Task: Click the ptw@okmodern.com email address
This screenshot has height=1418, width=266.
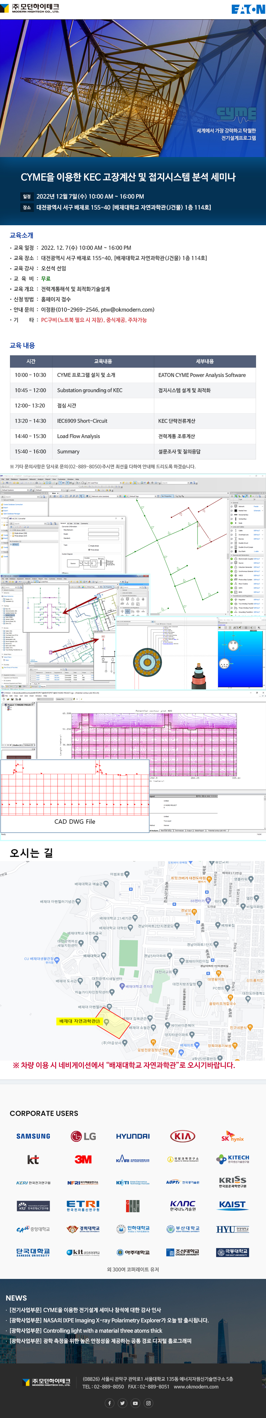Action: pyautogui.click(x=127, y=309)
